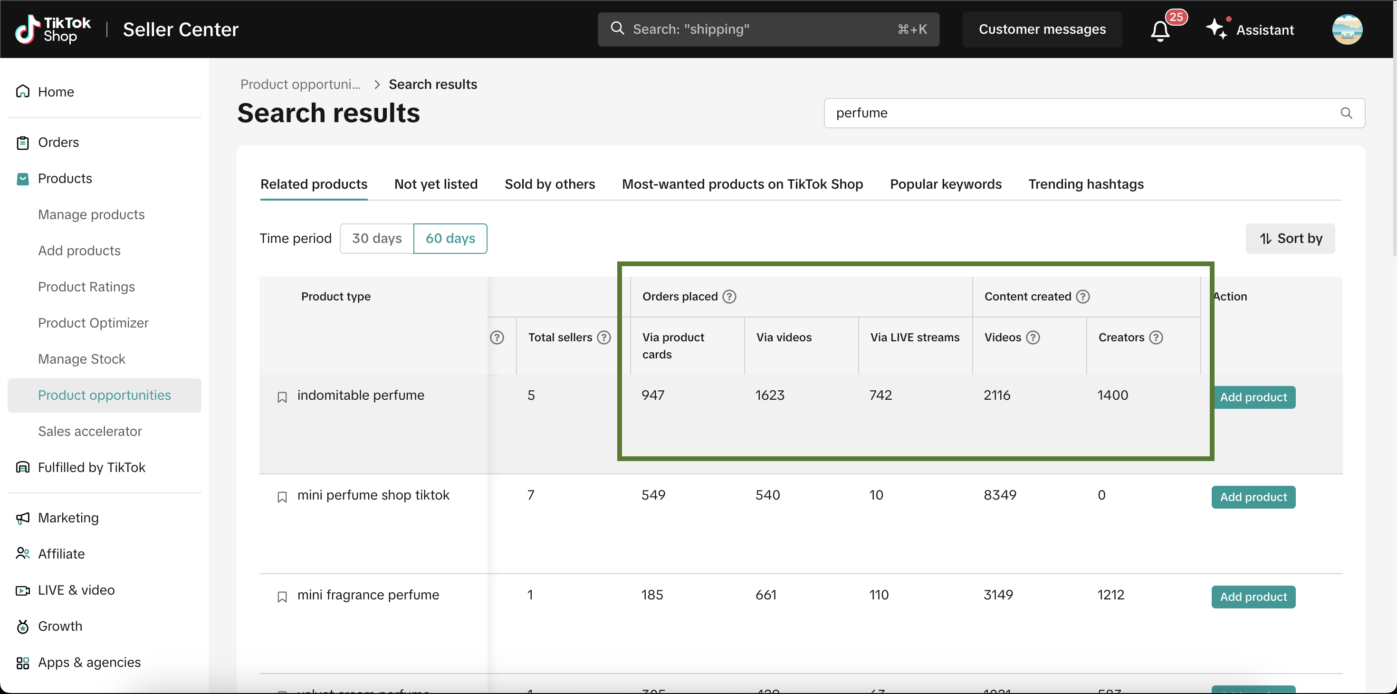
Task: Open the Assistant sparkle icon
Action: point(1216,29)
